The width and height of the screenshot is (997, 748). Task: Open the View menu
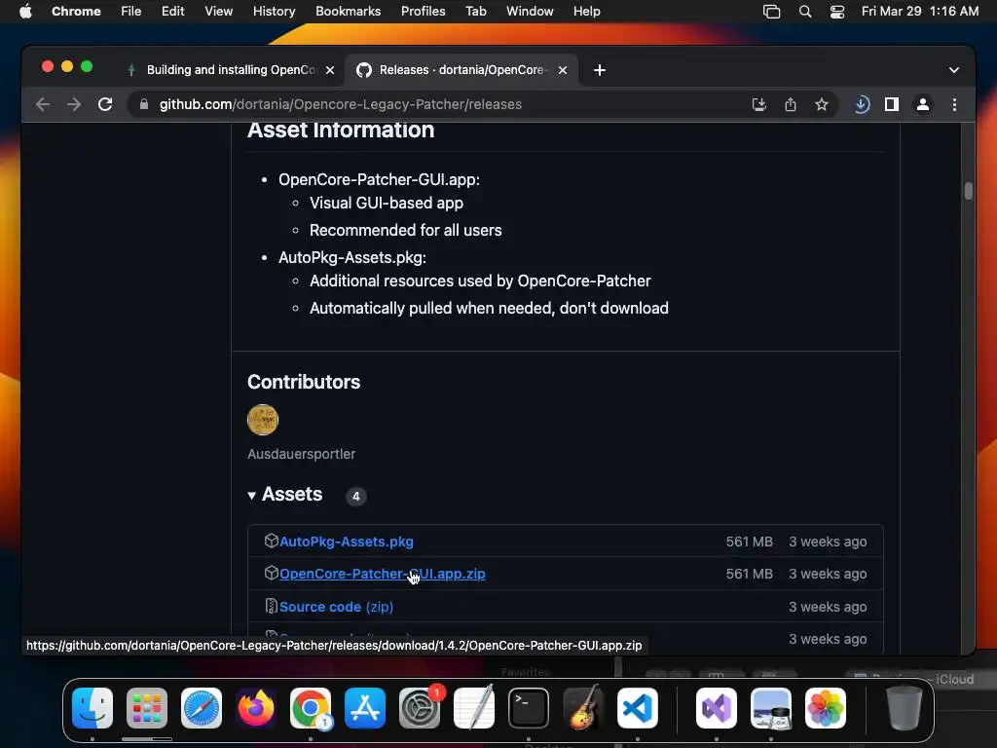tap(218, 11)
